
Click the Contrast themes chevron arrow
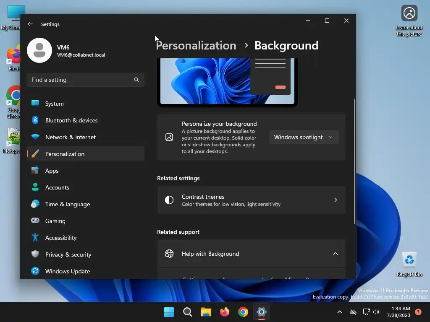[x=336, y=200]
